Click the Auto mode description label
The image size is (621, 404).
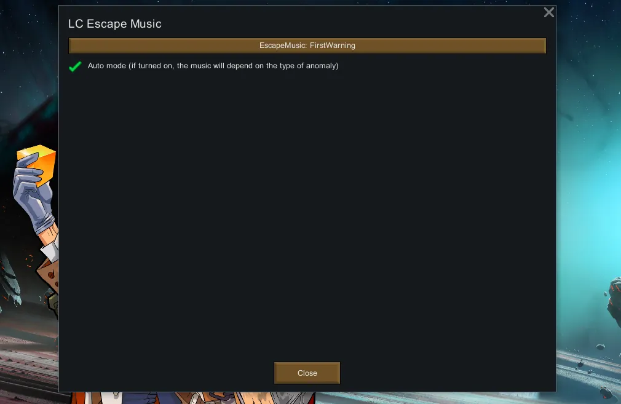coord(213,66)
